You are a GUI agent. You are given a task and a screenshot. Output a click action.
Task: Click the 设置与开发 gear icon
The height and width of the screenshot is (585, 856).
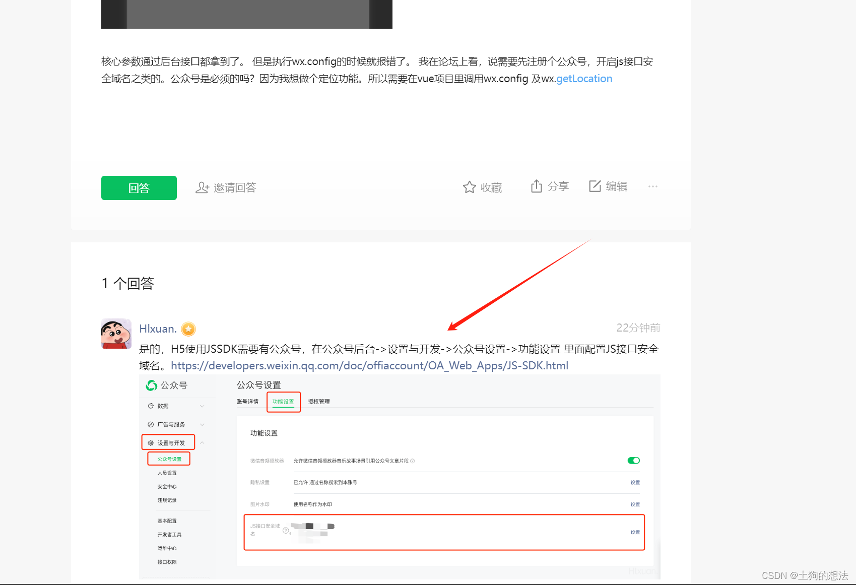(x=151, y=443)
